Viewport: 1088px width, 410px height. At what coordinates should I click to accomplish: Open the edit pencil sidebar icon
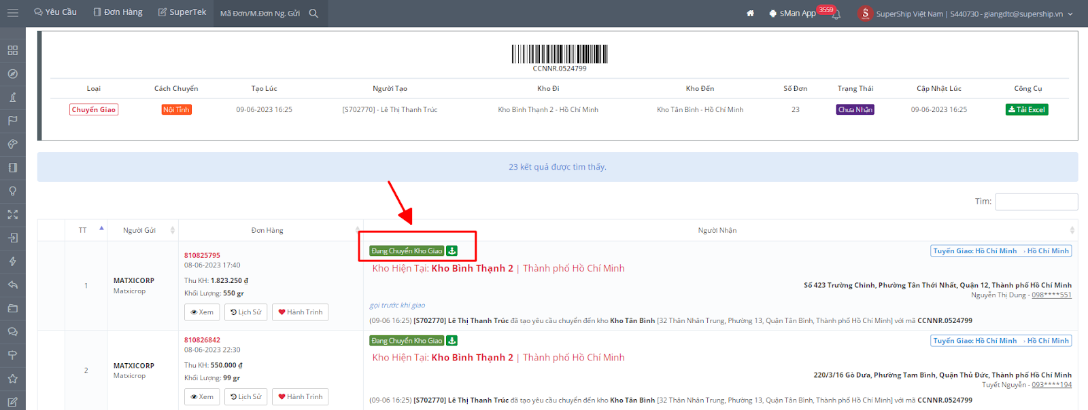12,402
